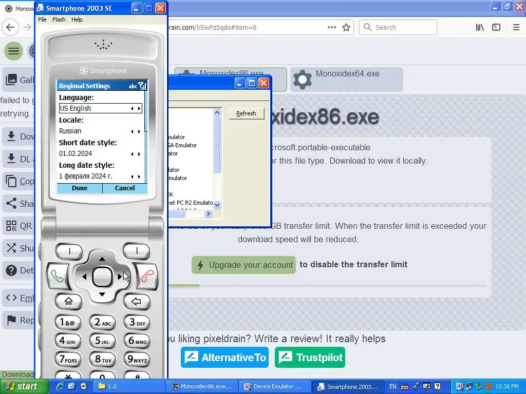Click pixeldrain Details question-mark icon
Viewport: 526px width, 394px height.
point(11,270)
